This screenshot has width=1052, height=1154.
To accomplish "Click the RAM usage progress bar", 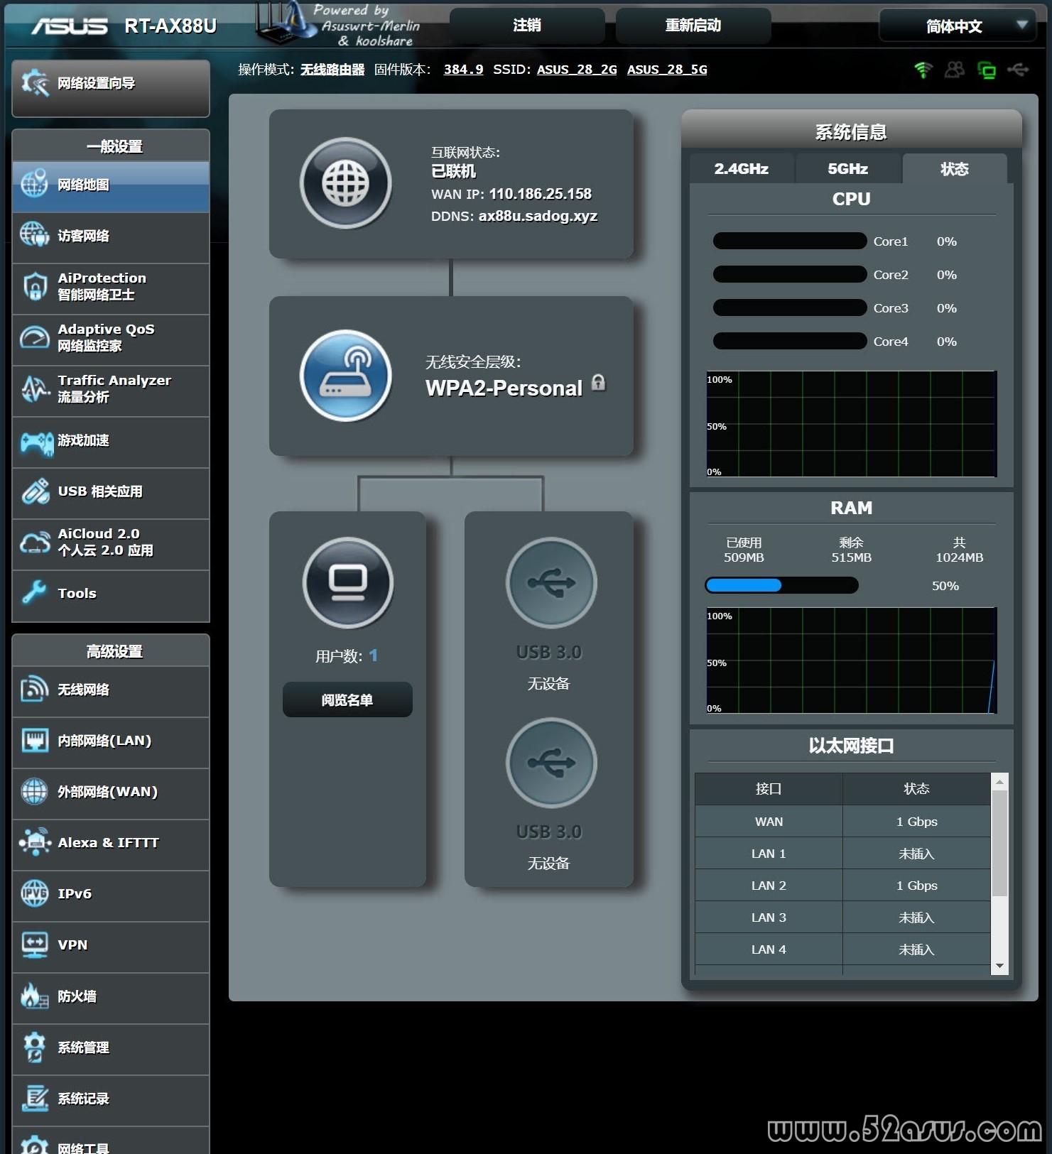I will 781,586.
